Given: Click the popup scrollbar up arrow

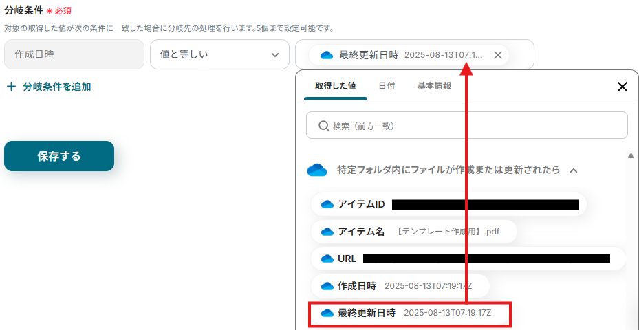Looking at the screenshot, I should click(631, 155).
